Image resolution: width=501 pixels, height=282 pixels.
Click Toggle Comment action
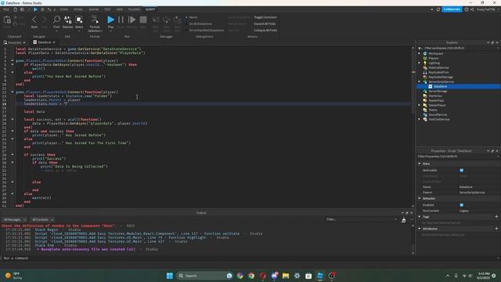(265, 17)
